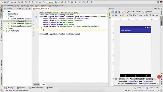The height and width of the screenshot is (92, 163).
Task: Click the Debug app bug icon
Action: (x=62, y=2)
